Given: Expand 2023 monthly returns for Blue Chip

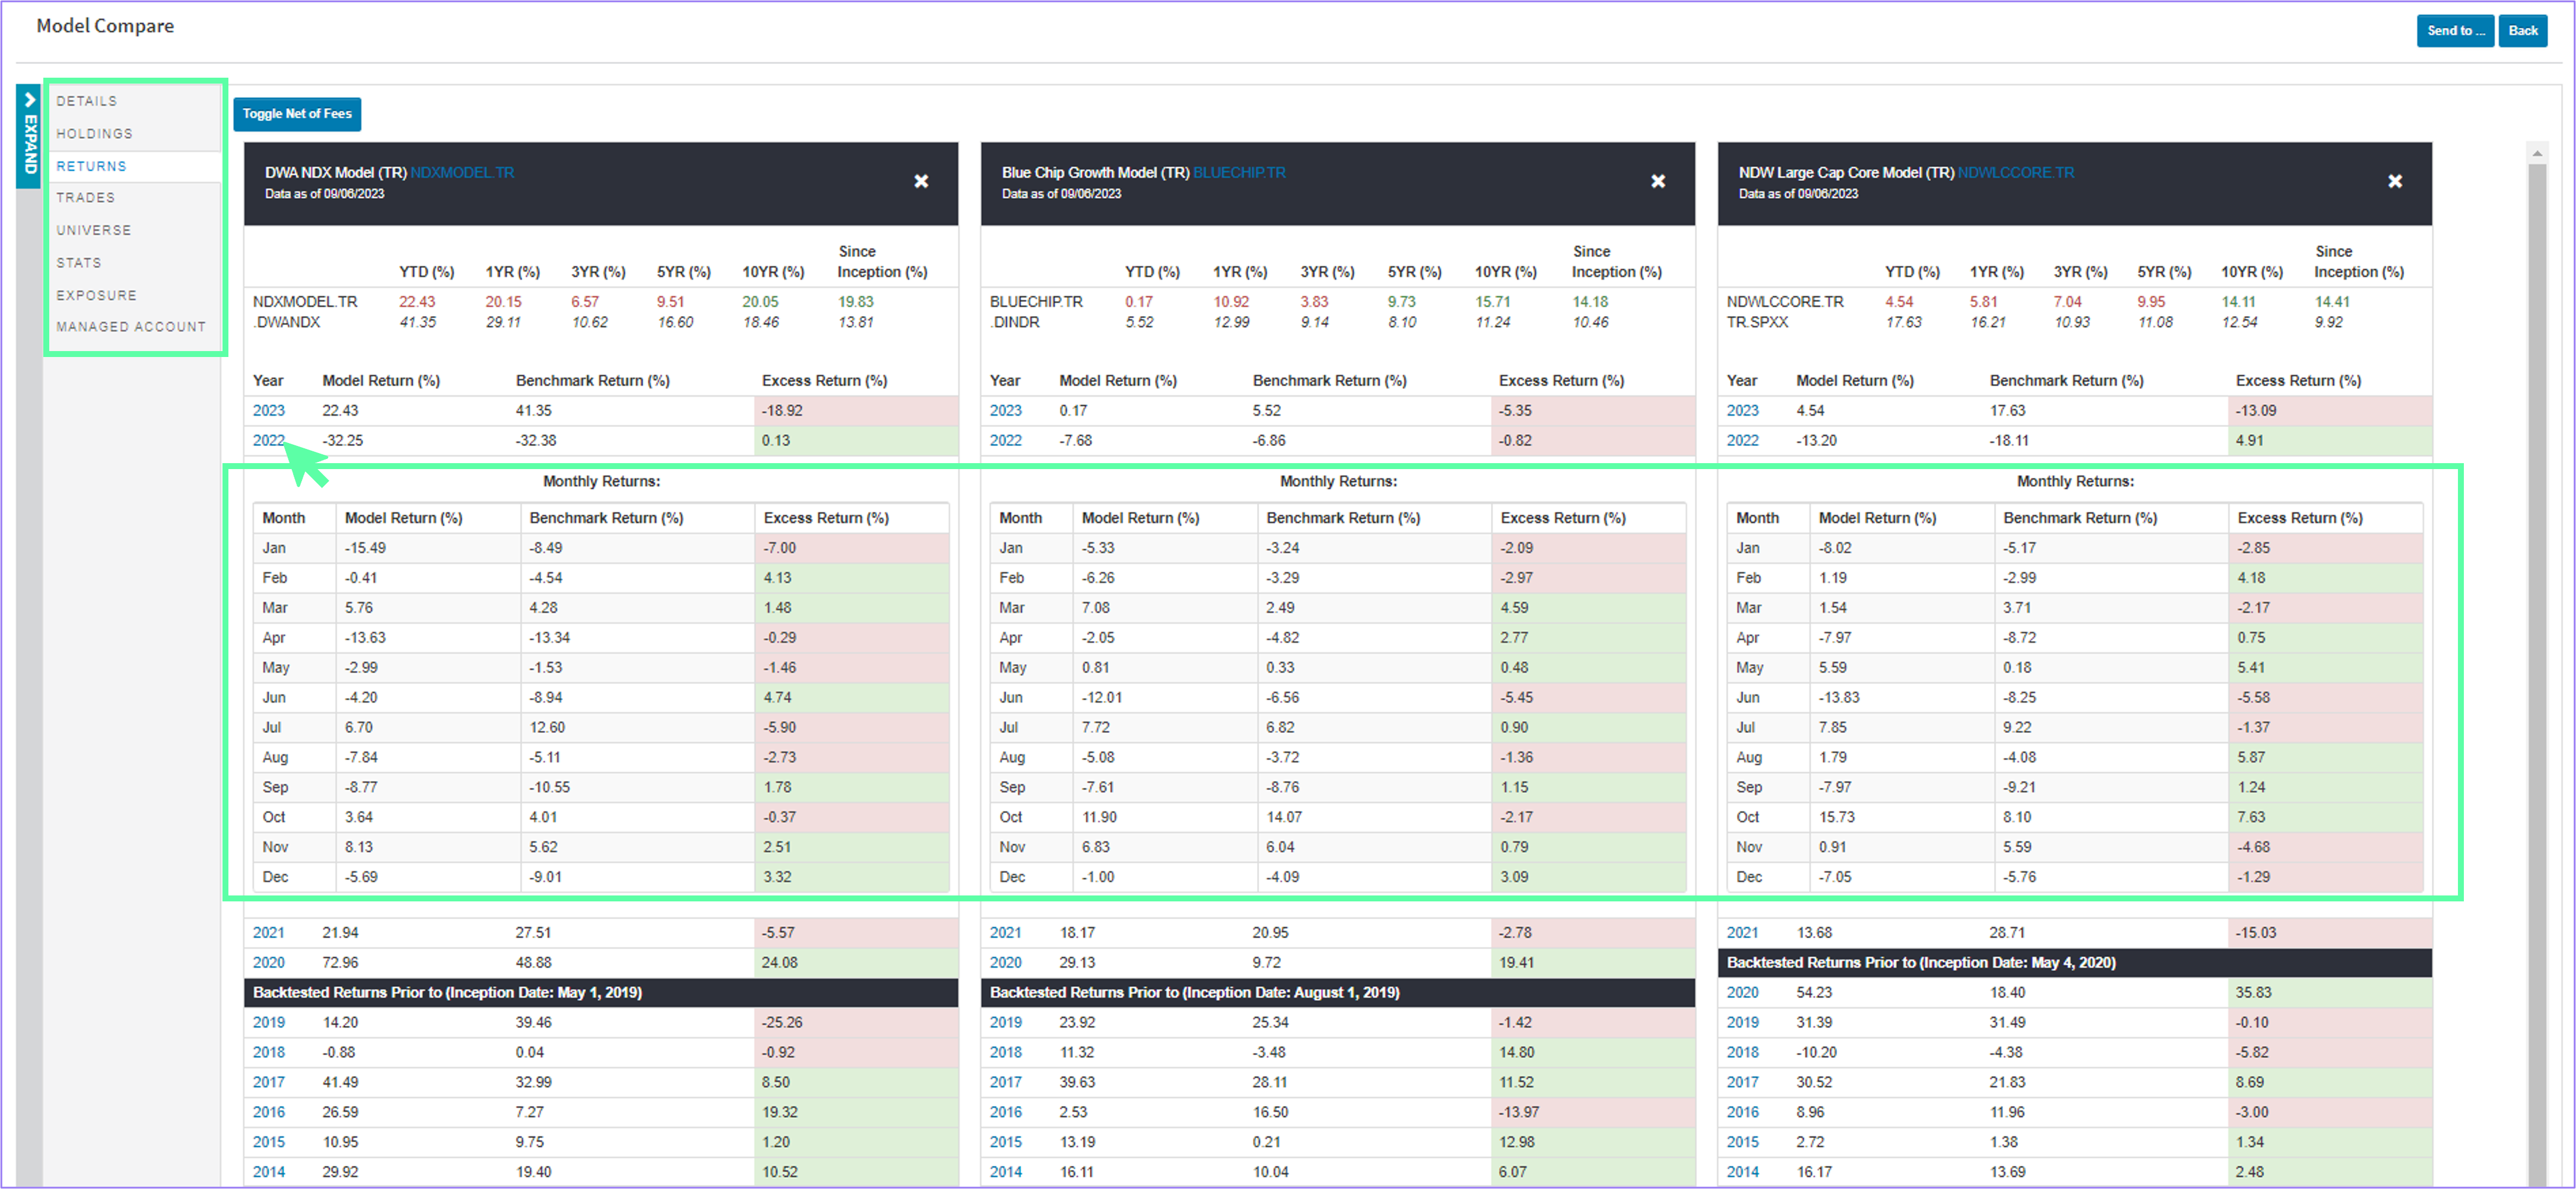Looking at the screenshot, I should pyautogui.click(x=1006, y=410).
